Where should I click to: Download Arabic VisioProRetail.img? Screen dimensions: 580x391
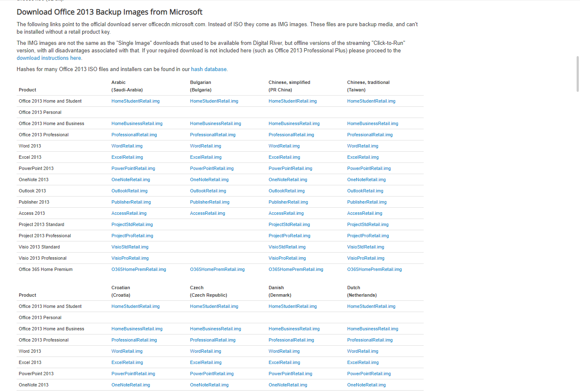click(x=130, y=258)
